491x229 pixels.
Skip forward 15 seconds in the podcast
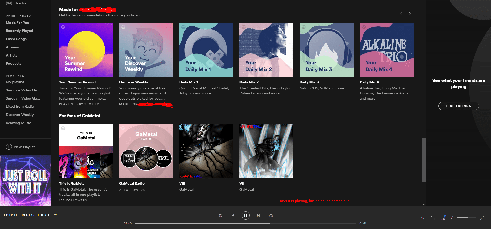point(271,216)
